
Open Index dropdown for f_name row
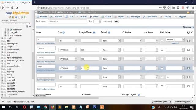[175, 50]
